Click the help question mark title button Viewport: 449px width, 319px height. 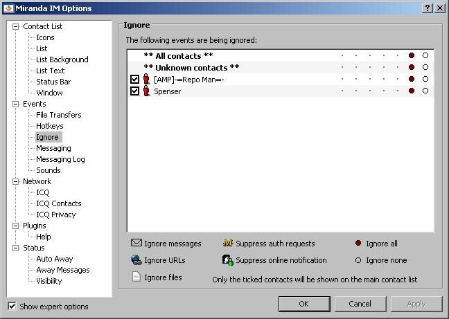[428, 8]
